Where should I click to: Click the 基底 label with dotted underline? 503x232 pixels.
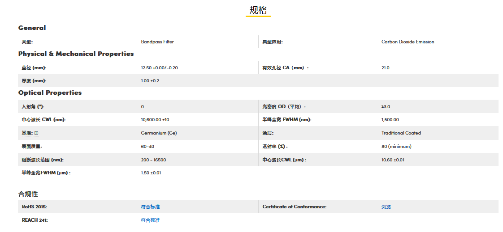click(27, 133)
